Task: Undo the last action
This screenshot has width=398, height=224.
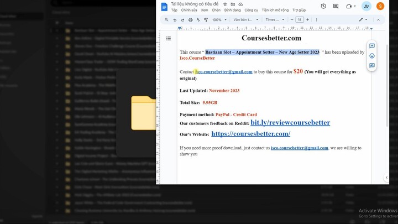Action: (x=175, y=19)
